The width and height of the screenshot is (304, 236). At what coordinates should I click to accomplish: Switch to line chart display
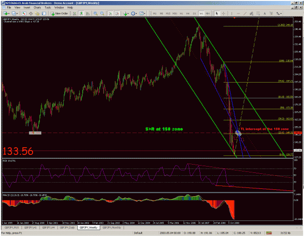[x=88, y=14]
